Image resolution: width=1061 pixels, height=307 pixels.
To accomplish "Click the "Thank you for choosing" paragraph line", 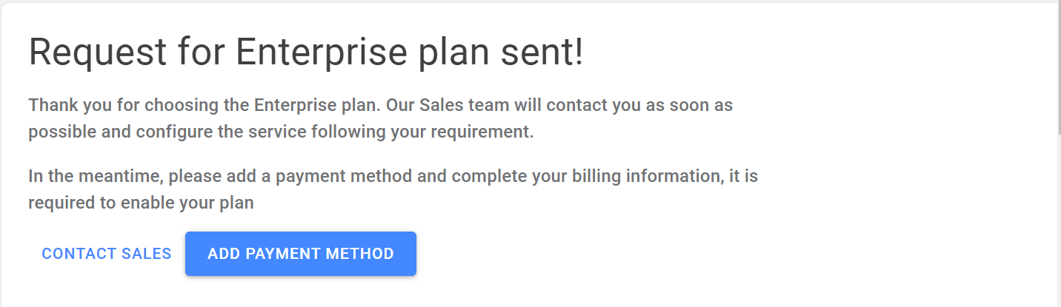I will [381, 105].
